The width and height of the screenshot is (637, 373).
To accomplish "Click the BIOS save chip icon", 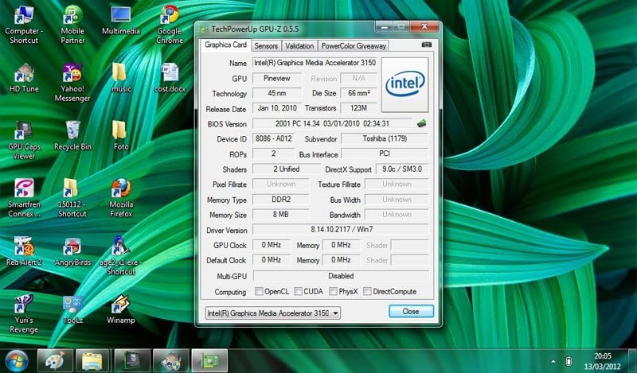I will click(422, 123).
